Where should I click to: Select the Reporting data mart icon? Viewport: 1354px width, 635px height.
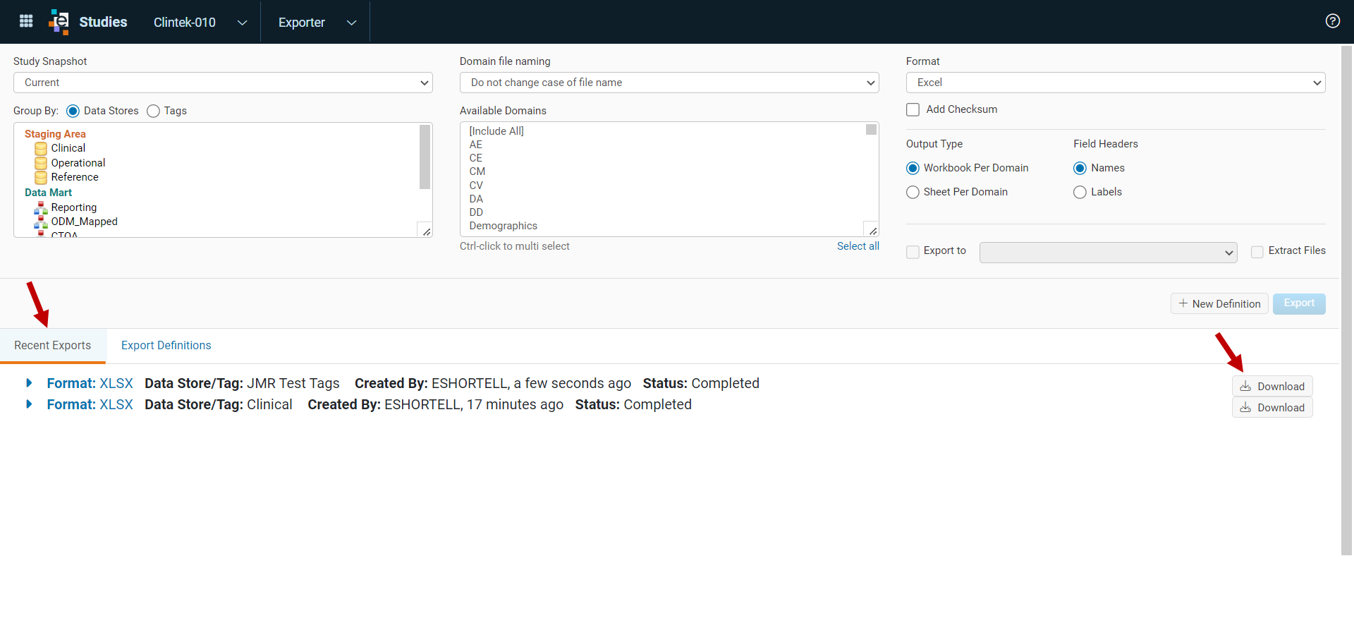coord(41,207)
